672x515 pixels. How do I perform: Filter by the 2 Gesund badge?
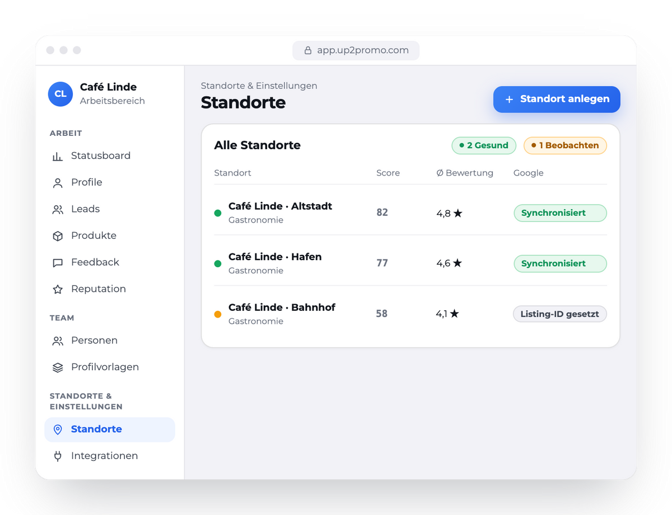pyautogui.click(x=483, y=145)
